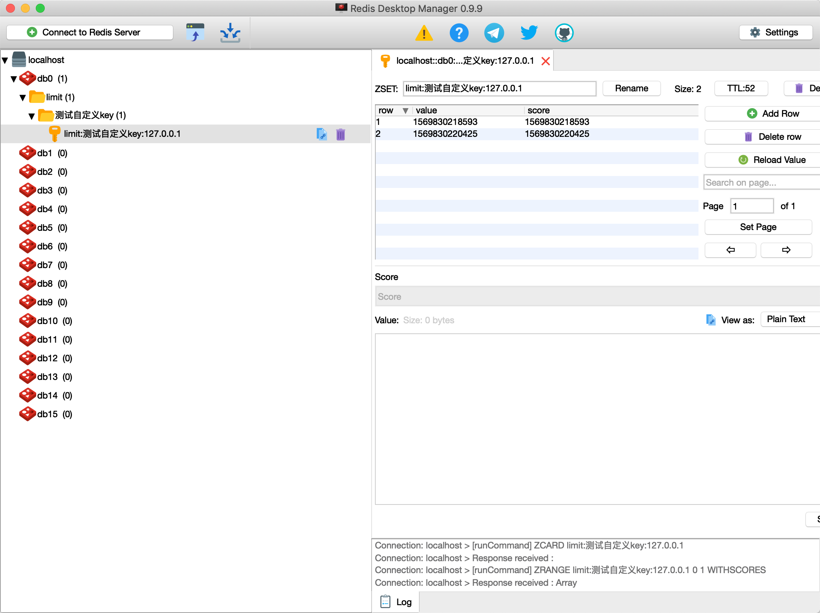The height and width of the screenshot is (613, 820).
Task: Select db9 (0) in the tree
Action: [x=52, y=302]
